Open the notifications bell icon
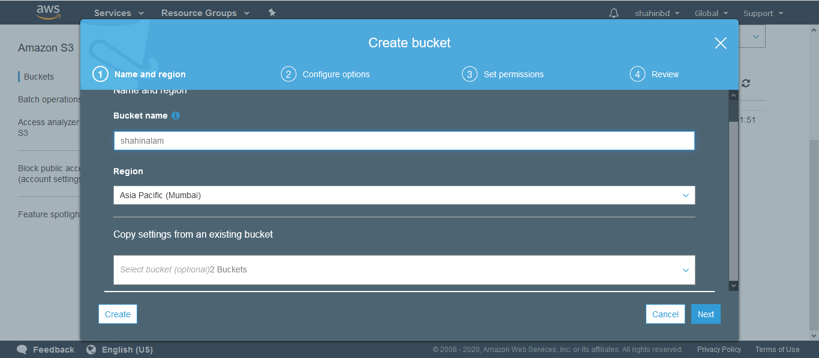 tap(613, 13)
